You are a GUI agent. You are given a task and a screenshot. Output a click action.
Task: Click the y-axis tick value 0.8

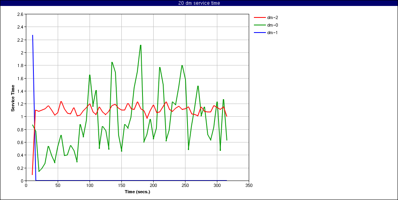click(x=21, y=130)
